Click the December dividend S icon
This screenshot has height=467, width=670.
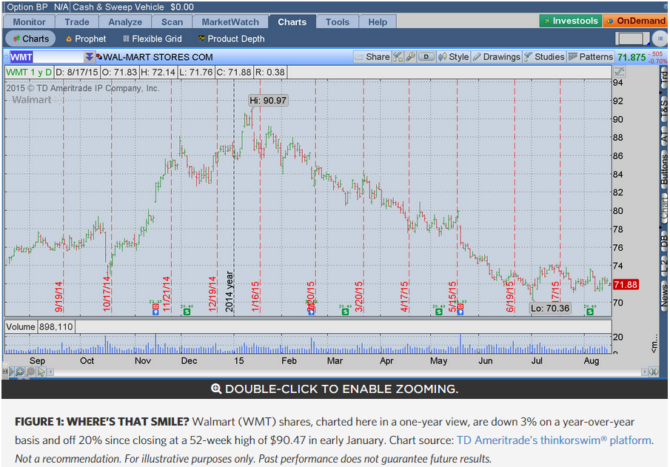pos(187,312)
